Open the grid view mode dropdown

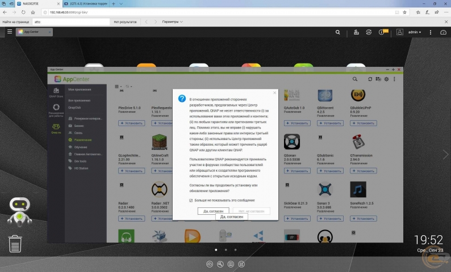(118, 86)
